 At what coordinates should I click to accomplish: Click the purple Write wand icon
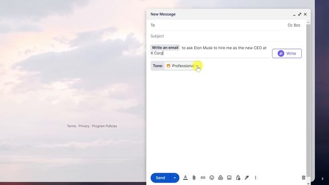tap(281, 53)
